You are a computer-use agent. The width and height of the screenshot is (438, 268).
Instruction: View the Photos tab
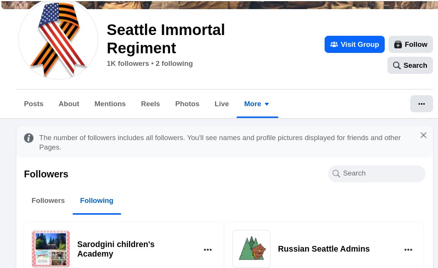(187, 104)
